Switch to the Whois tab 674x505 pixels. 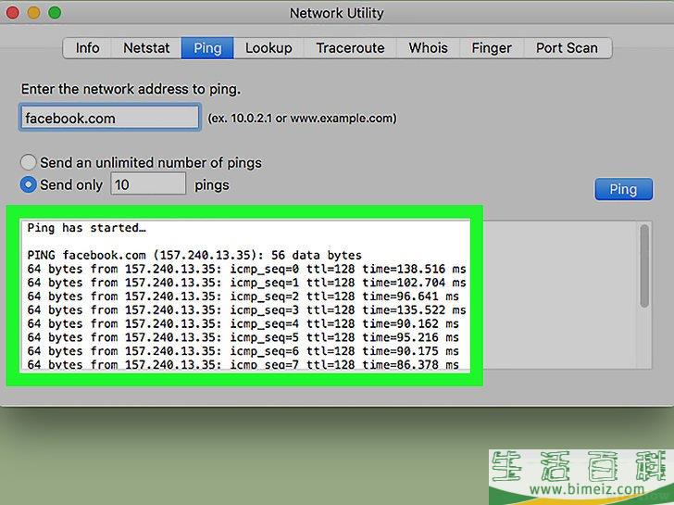[x=428, y=48]
